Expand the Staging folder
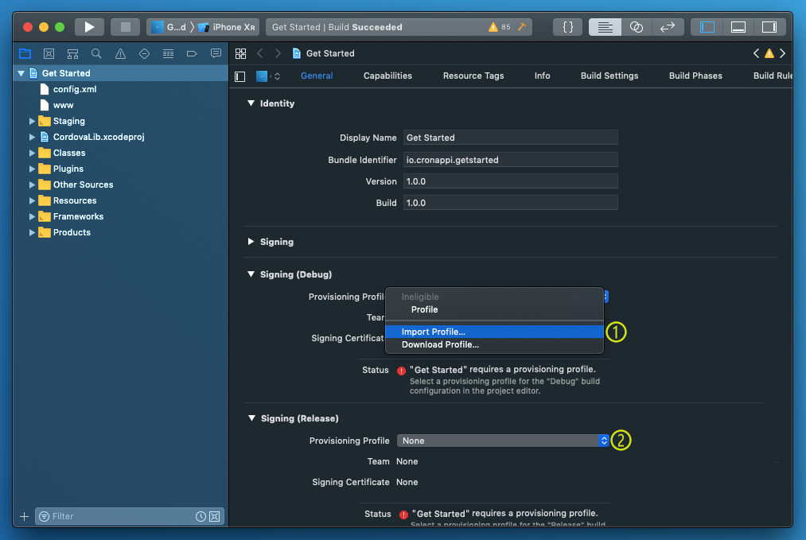The image size is (806, 540). tap(32, 121)
